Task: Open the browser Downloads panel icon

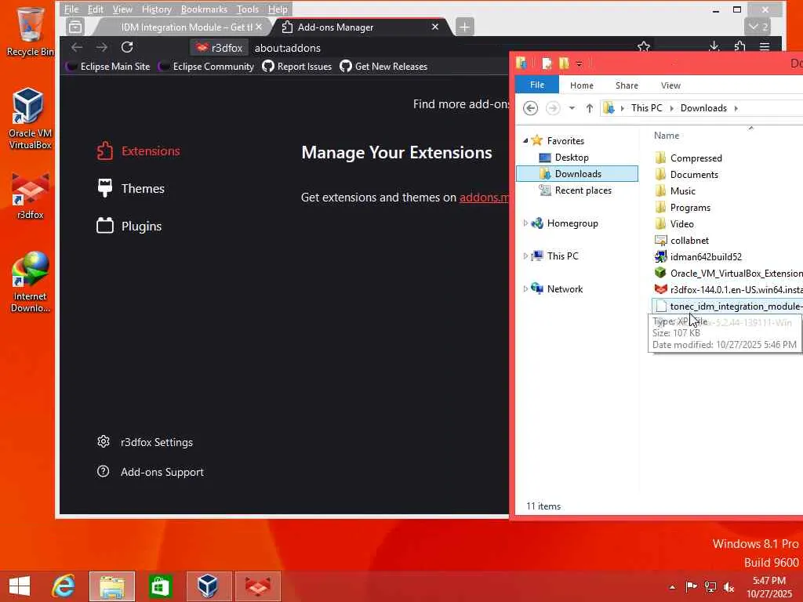Action: [714, 47]
